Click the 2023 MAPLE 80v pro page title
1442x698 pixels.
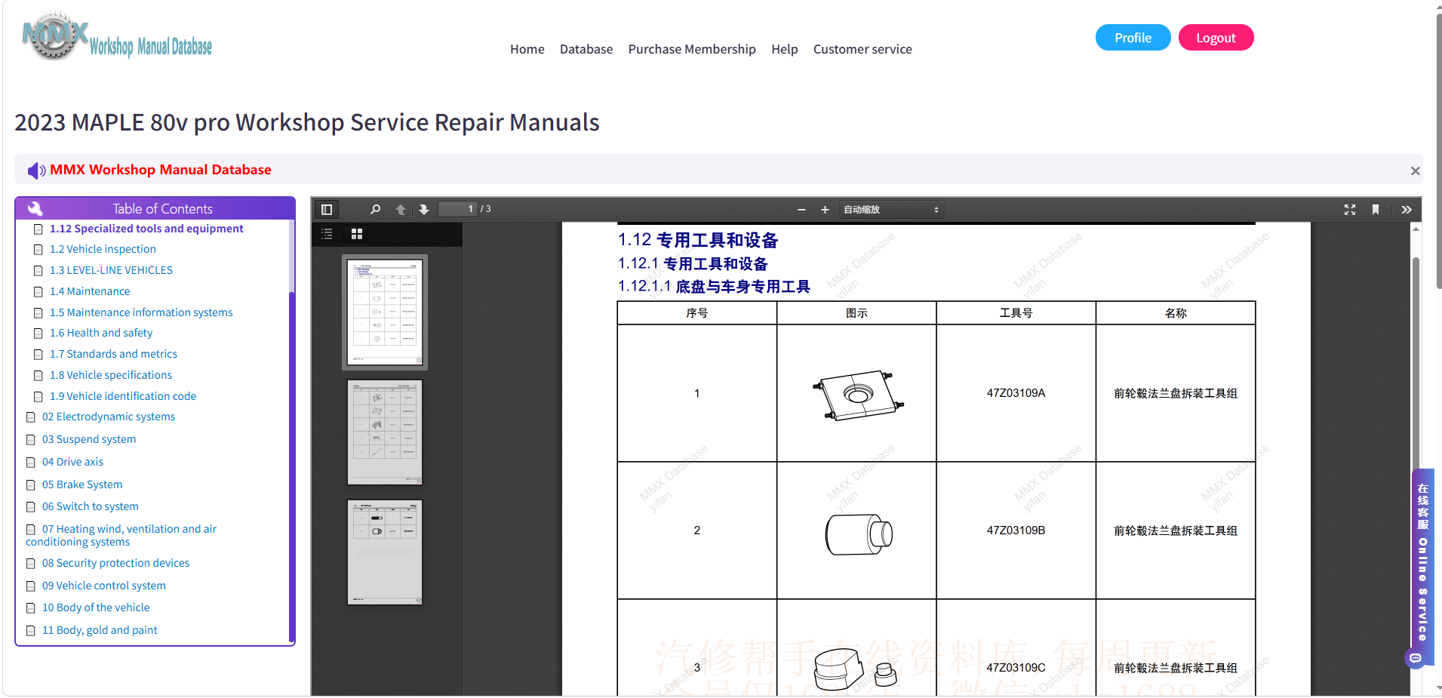point(307,122)
